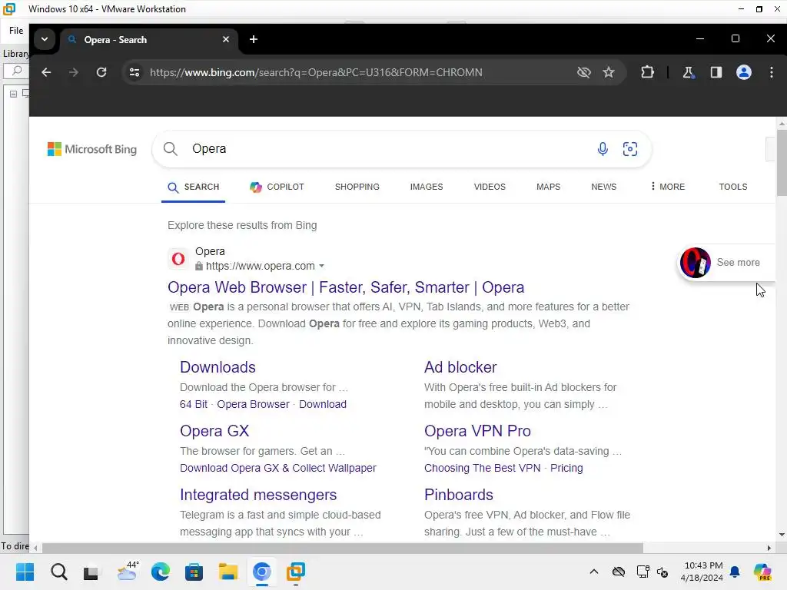This screenshot has width=787, height=590.
Task: Open a new browser tab
Action: [x=254, y=39]
